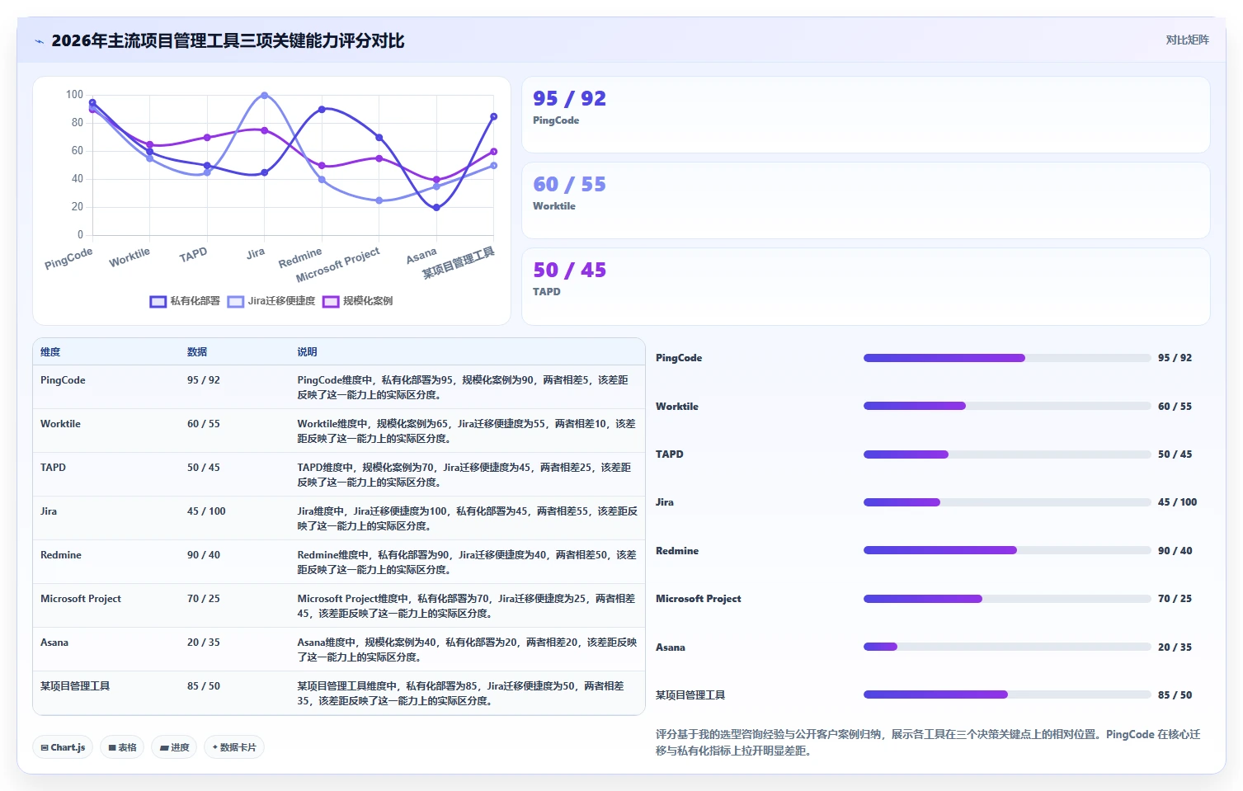Click the 私有化部署 data point at Redmine
This screenshot has width=1243, height=791.
point(322,109)
